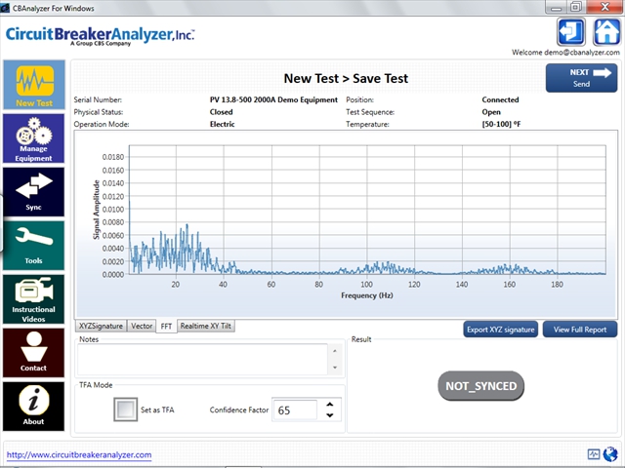Click the NOT_SYNCED result badge
Image resolution: width=625 pixels, height=468 pixels.
click(x=481, y=386)
